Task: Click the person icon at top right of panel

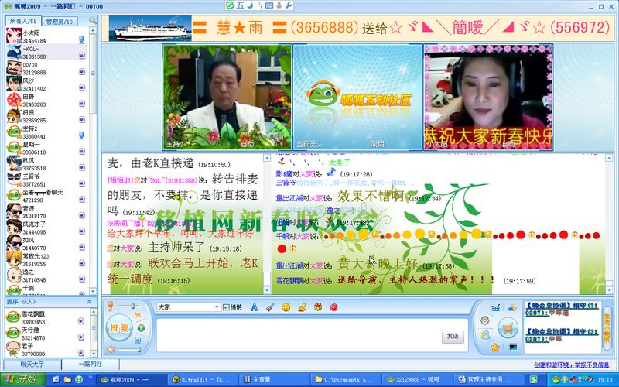Action: point(512,307)
